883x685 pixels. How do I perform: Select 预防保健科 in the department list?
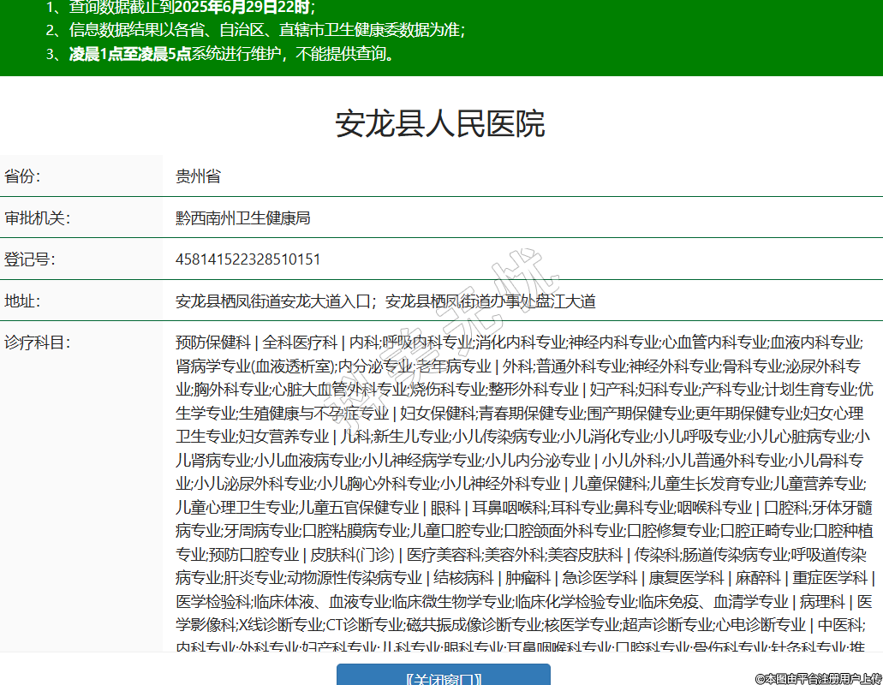pos(212,342)
